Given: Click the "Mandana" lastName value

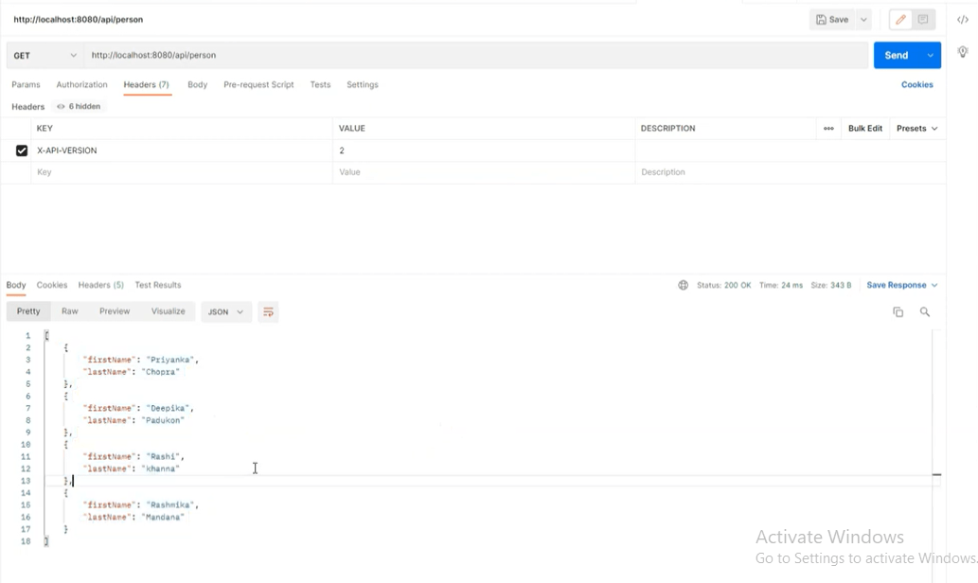Looking at the screenshot, I should (163, 517).
